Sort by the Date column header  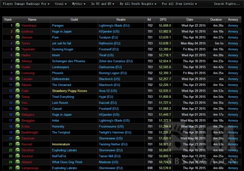pyautogui.click(x=190, y=19)
